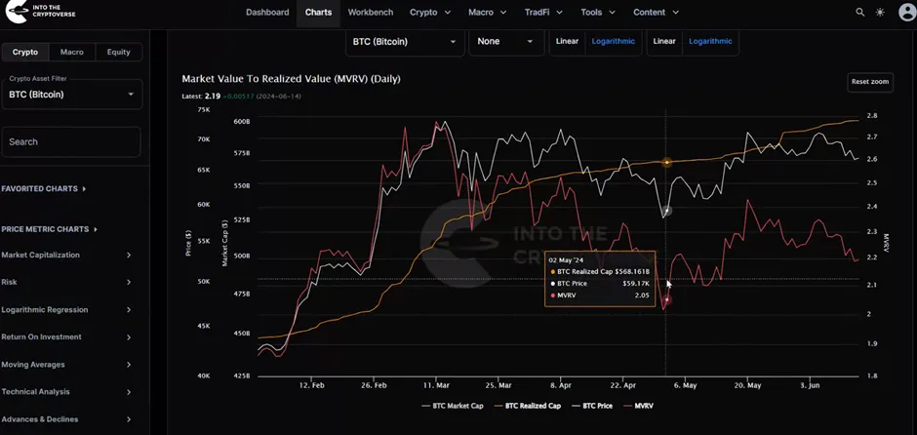917x435 pixels.
Task: Click the latest value 2.19 text
Action: [x=212, y=96]
